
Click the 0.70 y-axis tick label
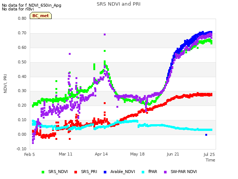point(22,33)
